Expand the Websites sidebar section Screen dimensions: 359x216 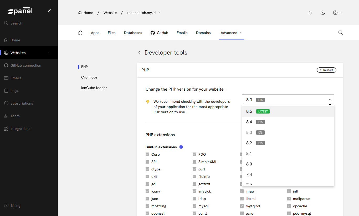coord(49,53)
